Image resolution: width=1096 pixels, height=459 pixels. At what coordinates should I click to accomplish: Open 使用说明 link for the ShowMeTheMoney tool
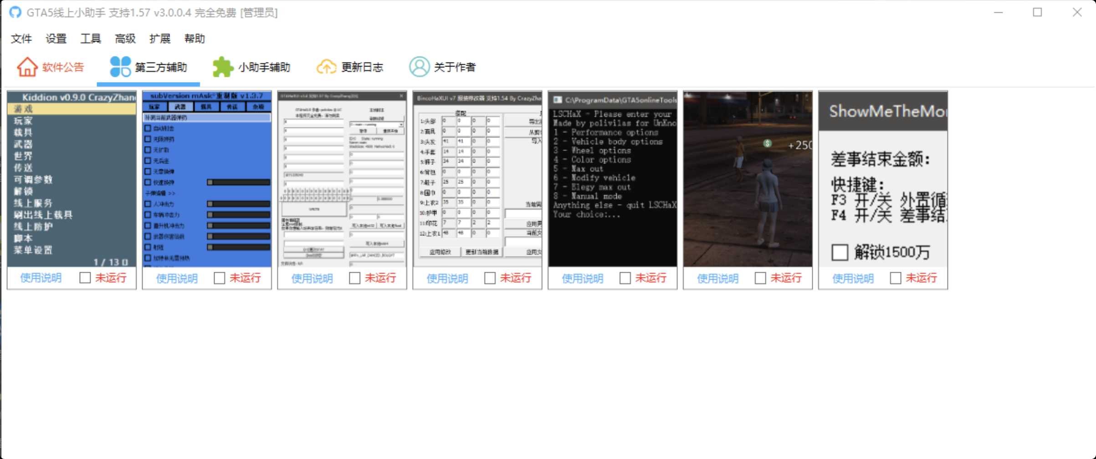(853, 278)
